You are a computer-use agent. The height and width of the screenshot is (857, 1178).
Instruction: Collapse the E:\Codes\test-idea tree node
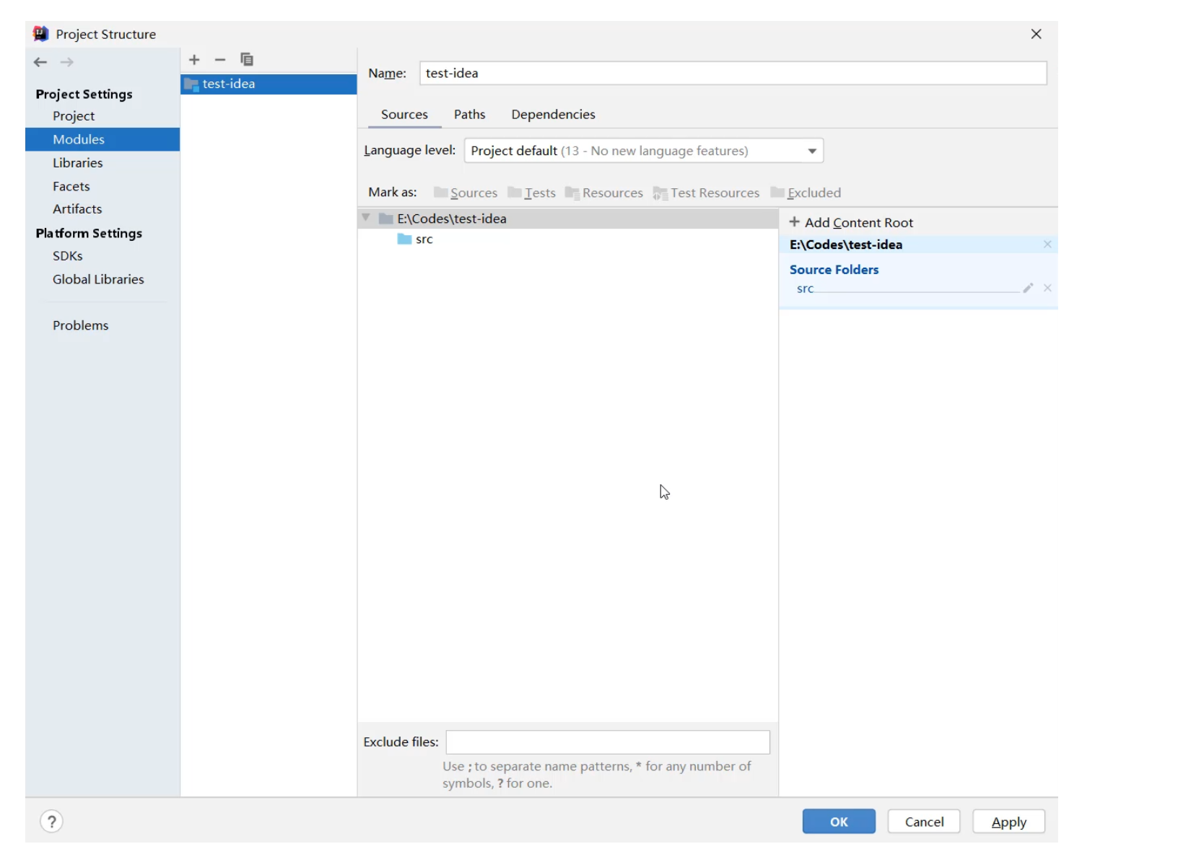(366, 218)
